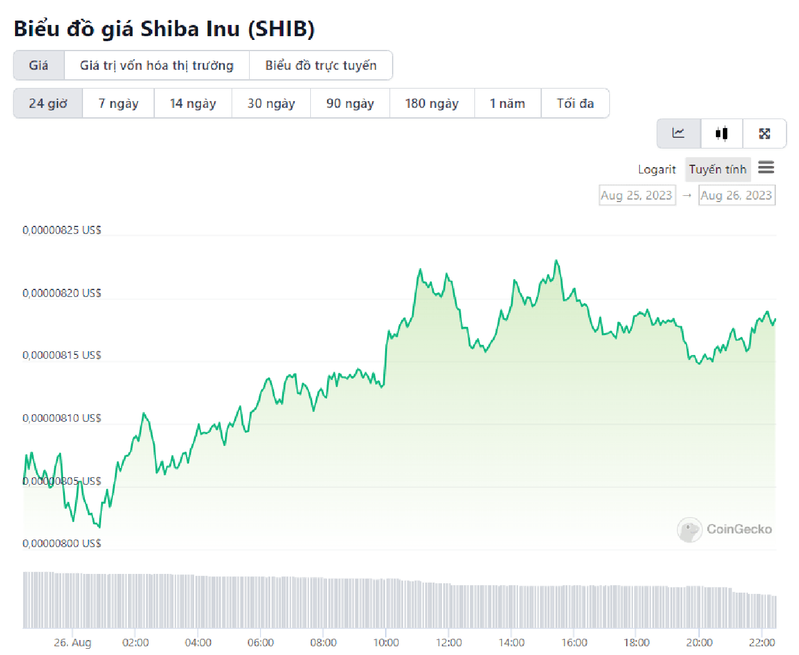Enable Logarit scale
Image resolution: width=799 pixels, height=655 pixels.
[x=657, y=170]
